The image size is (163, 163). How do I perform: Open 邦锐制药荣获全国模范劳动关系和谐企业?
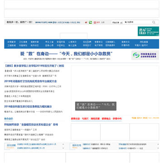point(31,125)
